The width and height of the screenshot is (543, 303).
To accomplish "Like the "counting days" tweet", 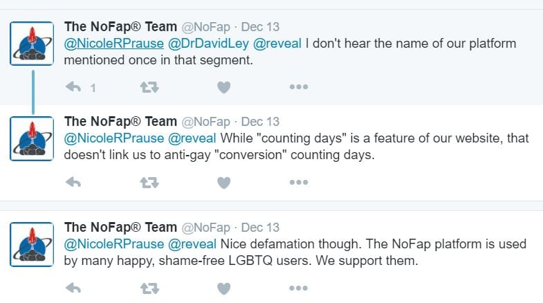I will tap(223, 183).
